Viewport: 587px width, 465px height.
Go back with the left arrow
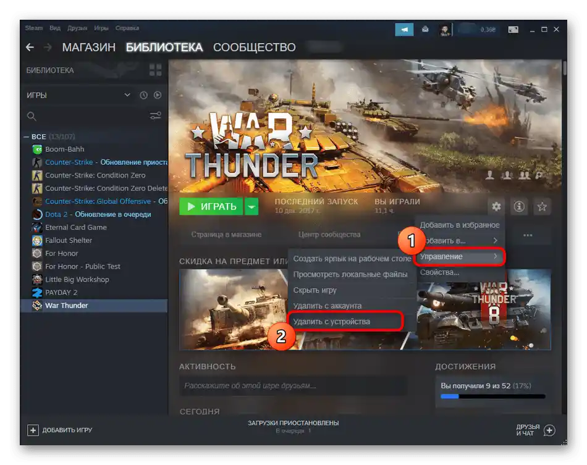[30, 47]
